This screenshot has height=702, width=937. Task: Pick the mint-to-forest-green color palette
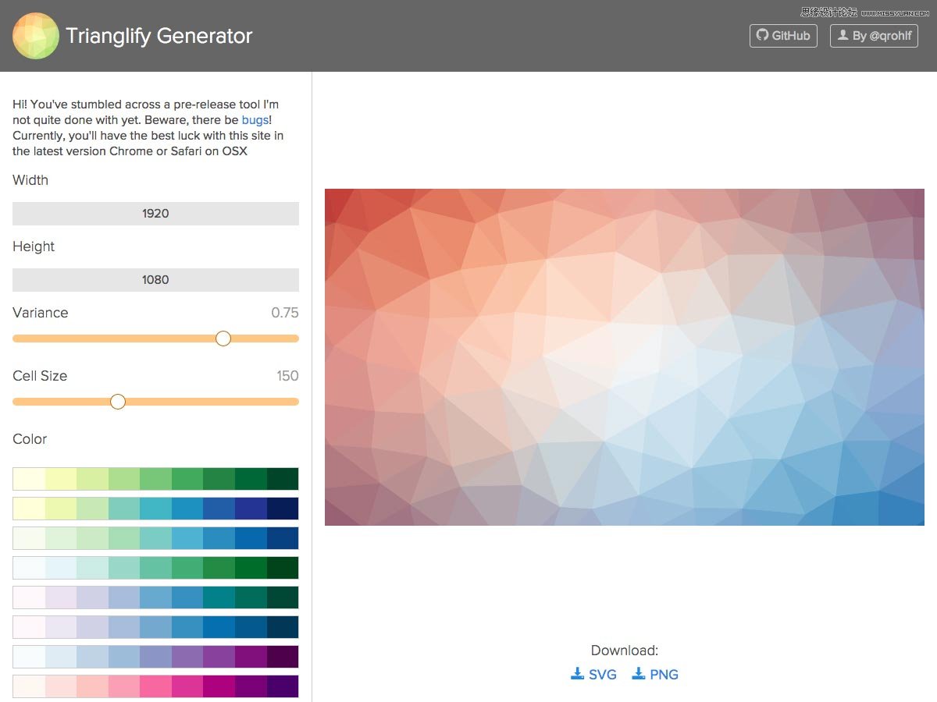click(x=155, y=568)
